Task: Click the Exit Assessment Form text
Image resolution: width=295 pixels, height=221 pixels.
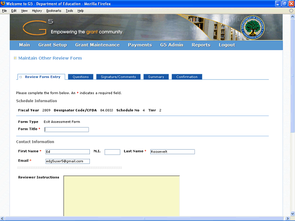Action: 62,122
